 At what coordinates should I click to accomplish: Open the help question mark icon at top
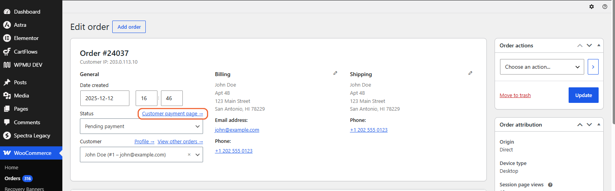point(605,7)
